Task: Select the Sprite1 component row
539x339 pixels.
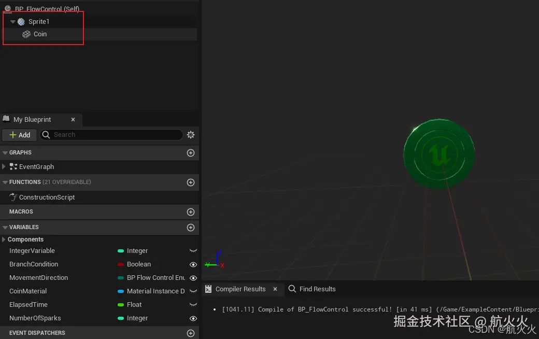Action: (x=100, y=22)
